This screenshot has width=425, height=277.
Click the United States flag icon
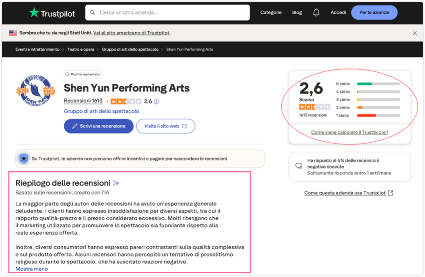[13, 33]
